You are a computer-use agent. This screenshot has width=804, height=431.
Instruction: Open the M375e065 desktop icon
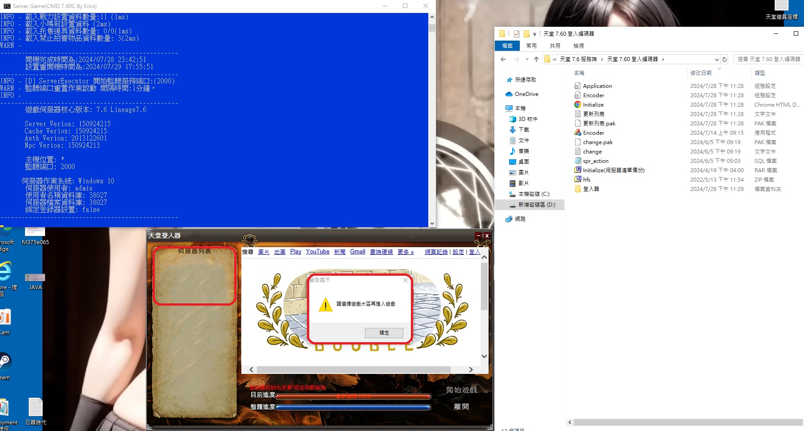click(35, 236)
